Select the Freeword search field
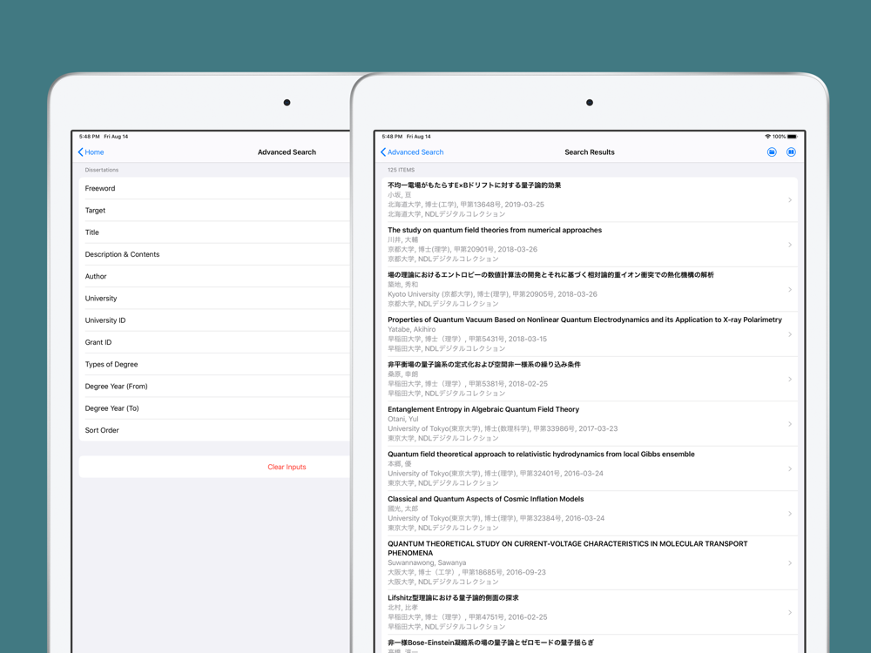871x653 pixels. tap(215, 188)
